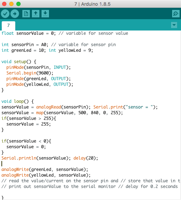Screen dimensions: 181x200
Task: Click the 'Serial.begin(9600)' line
Action: [30, 73]
